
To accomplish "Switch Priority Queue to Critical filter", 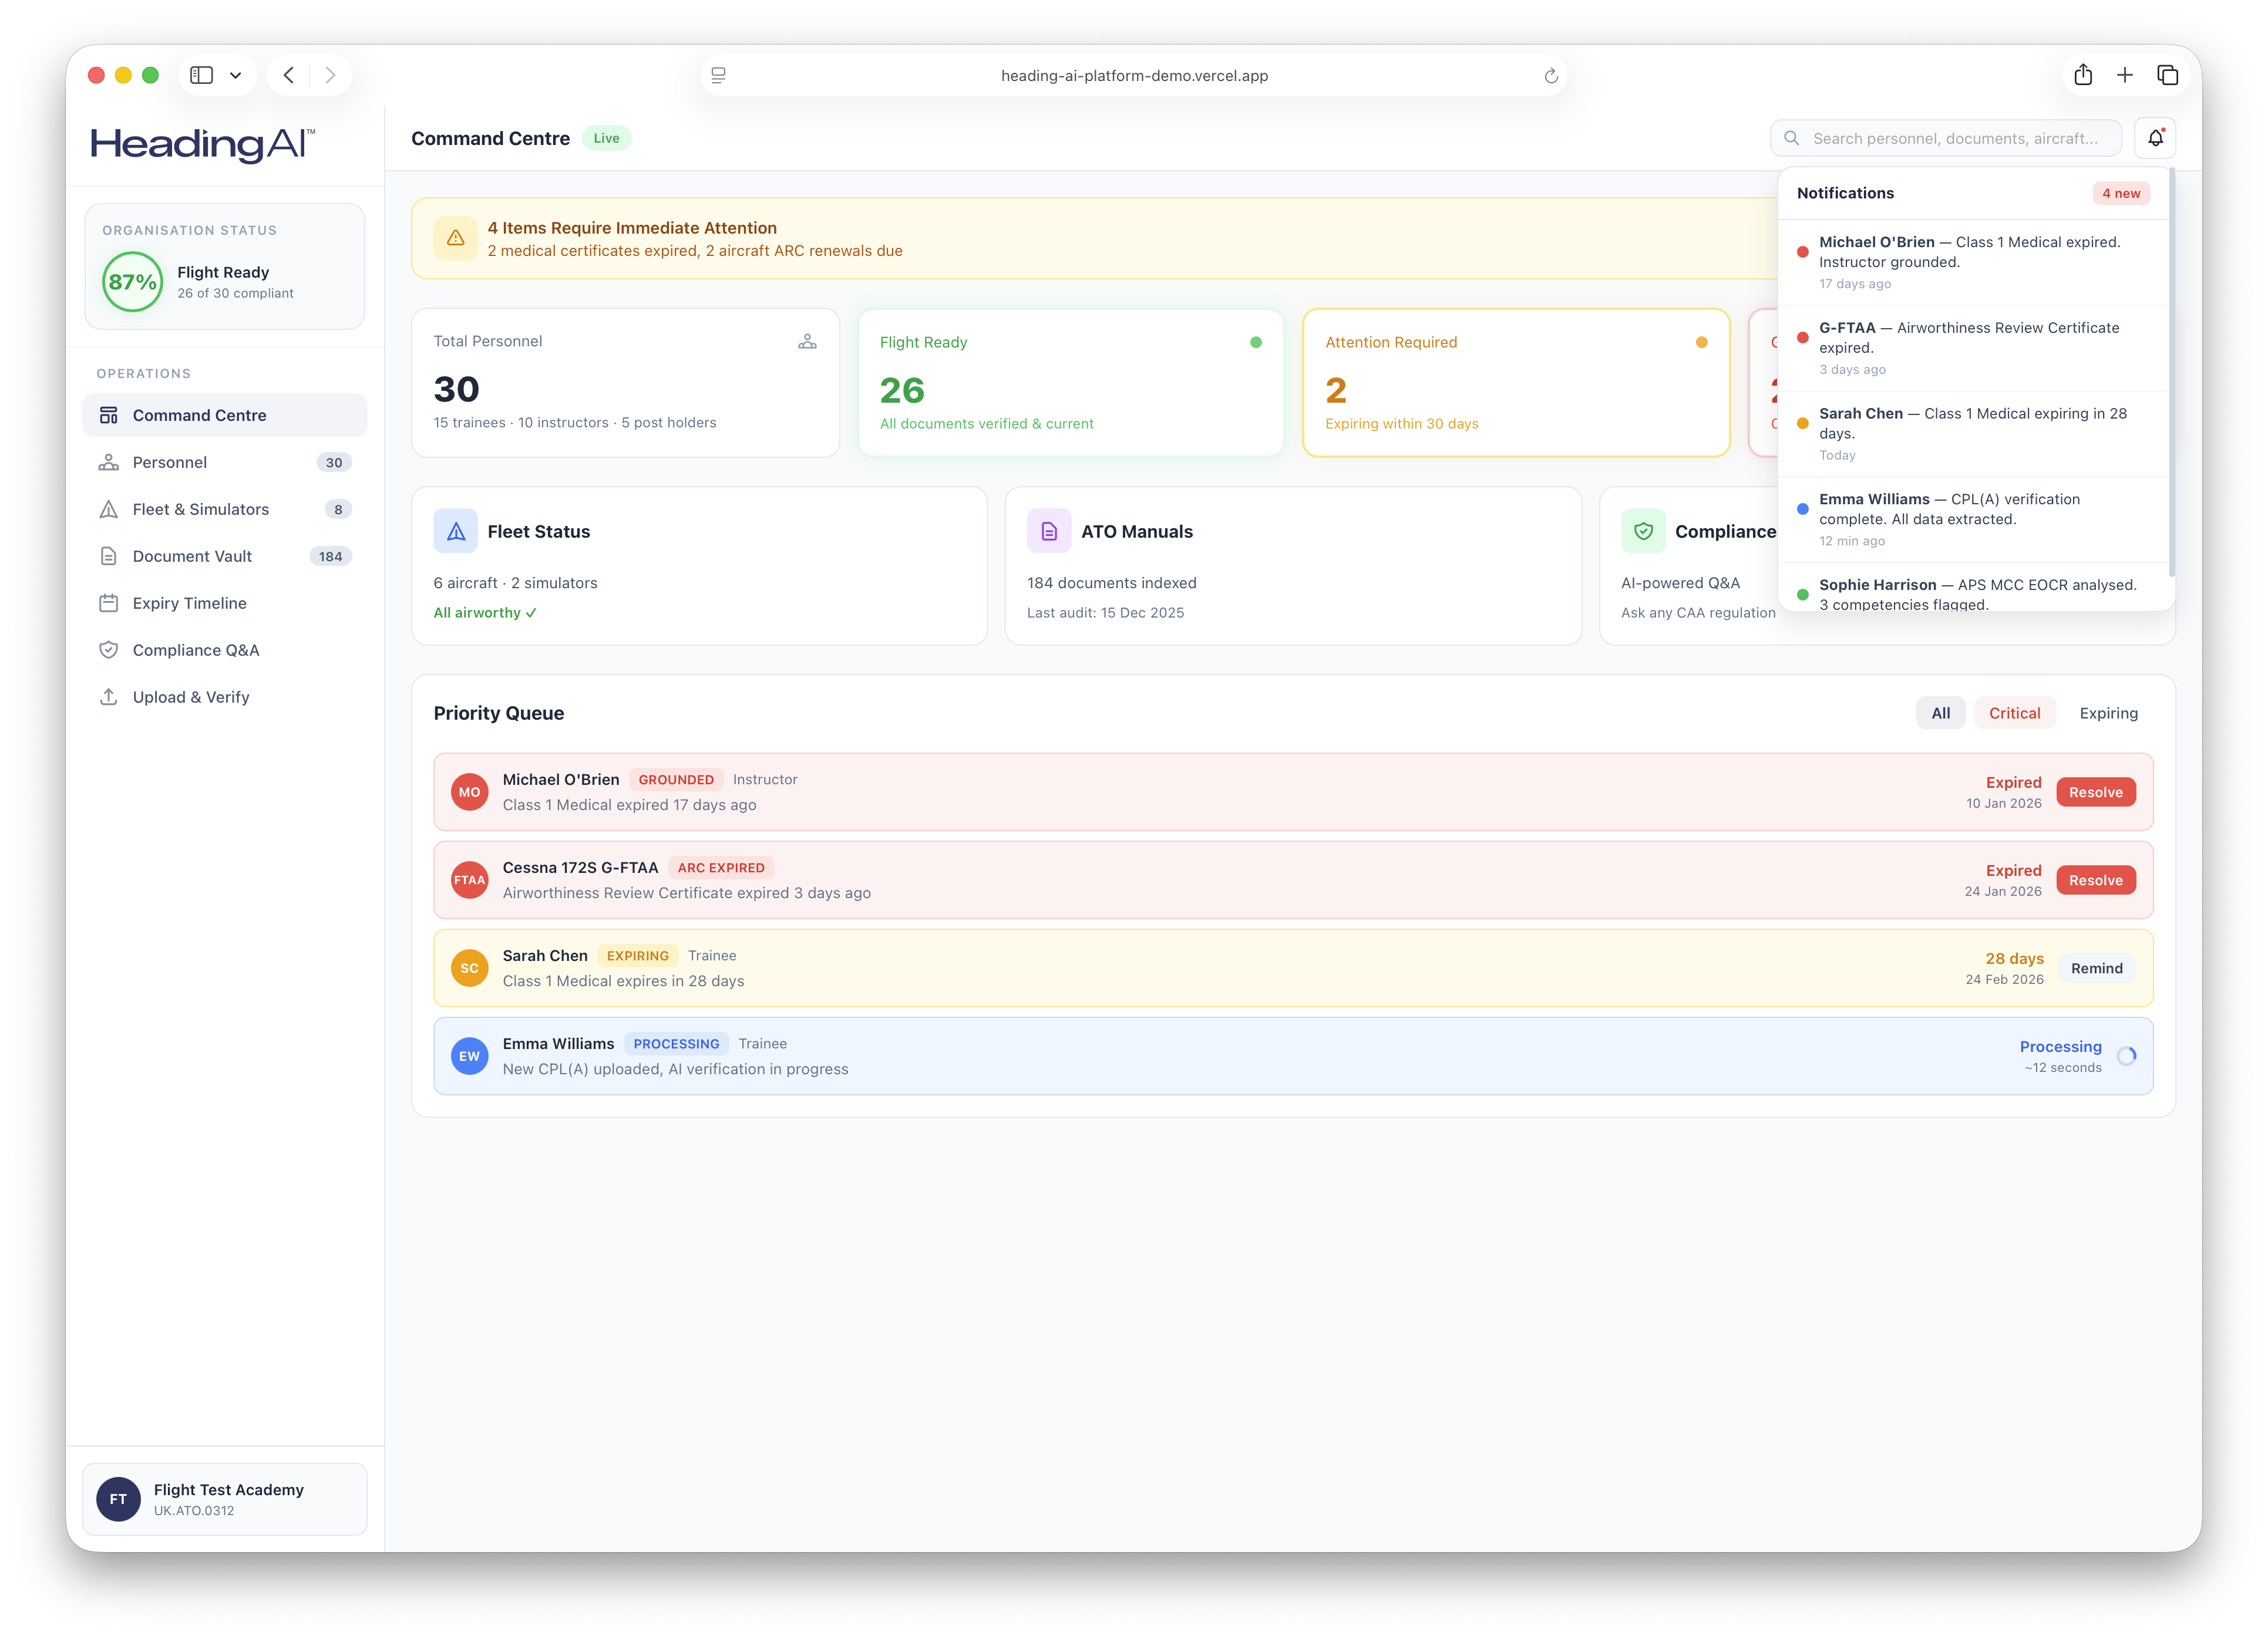I will [x=2015, y=713].
